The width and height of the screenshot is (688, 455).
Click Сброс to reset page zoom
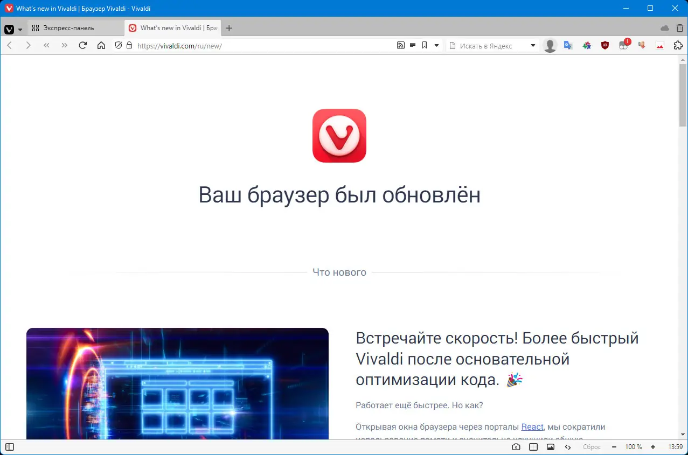pos(591,446)
